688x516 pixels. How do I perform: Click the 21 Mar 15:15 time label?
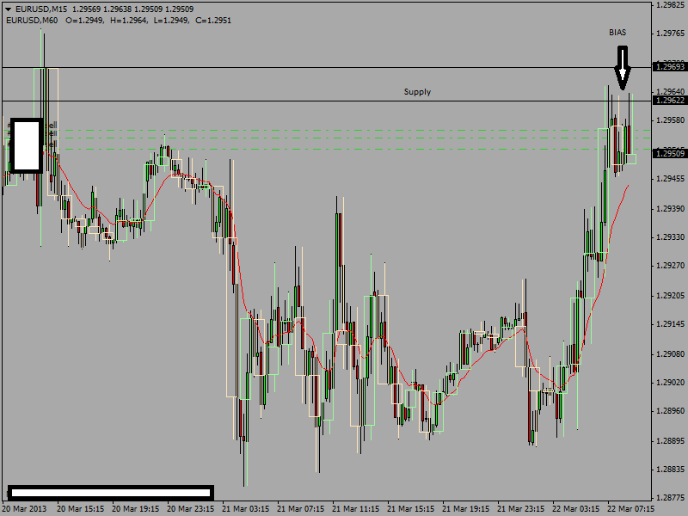pyautogui.click(x=410, y=509)
